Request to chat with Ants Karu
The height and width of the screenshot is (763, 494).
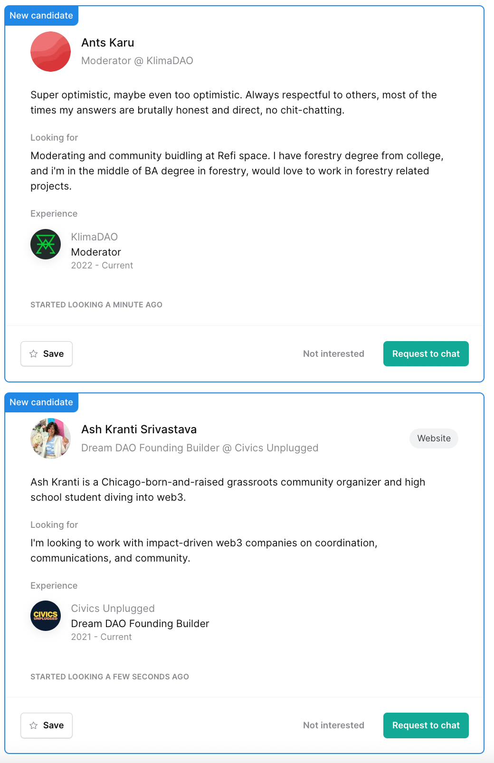click(426, 353)
